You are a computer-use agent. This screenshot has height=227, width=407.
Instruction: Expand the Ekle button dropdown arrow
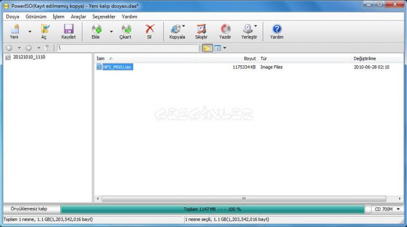(x=111, y=32)
